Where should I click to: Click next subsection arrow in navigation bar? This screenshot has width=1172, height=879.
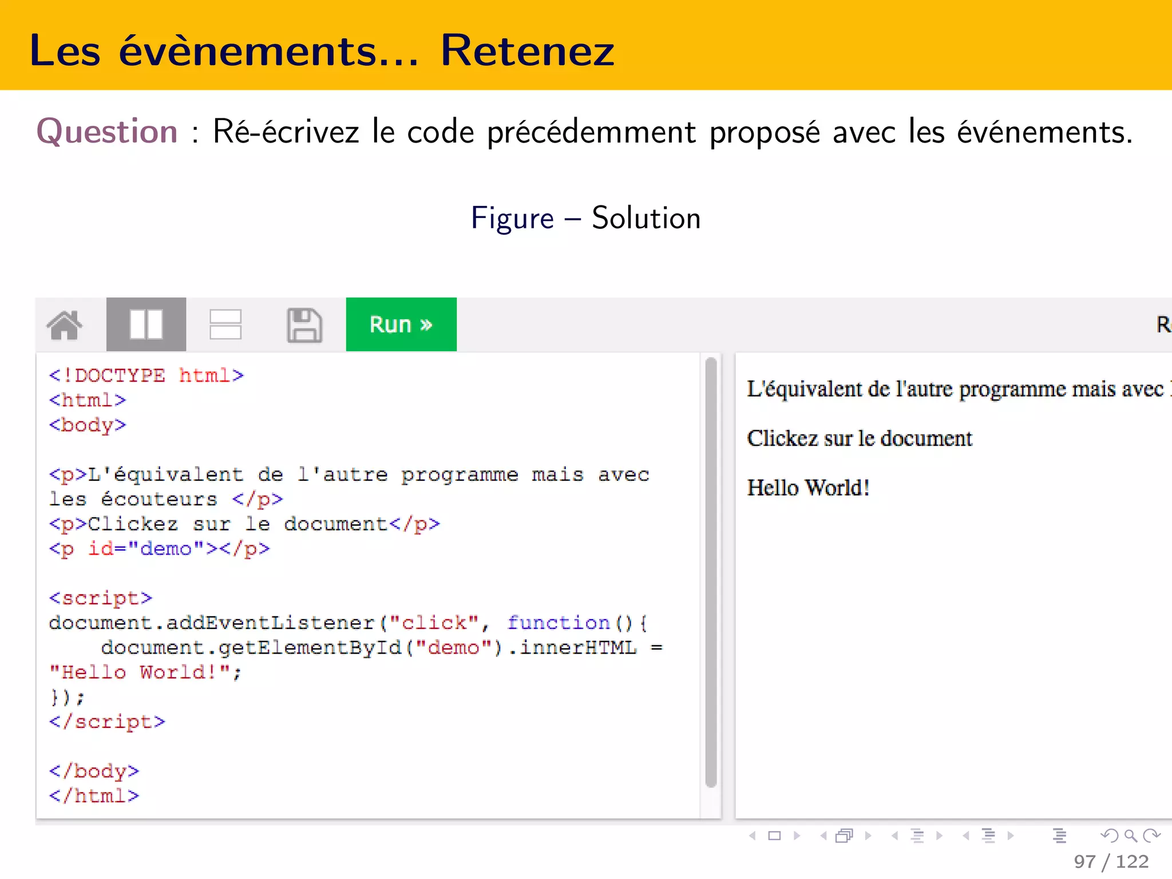click(x=940, y=836)
